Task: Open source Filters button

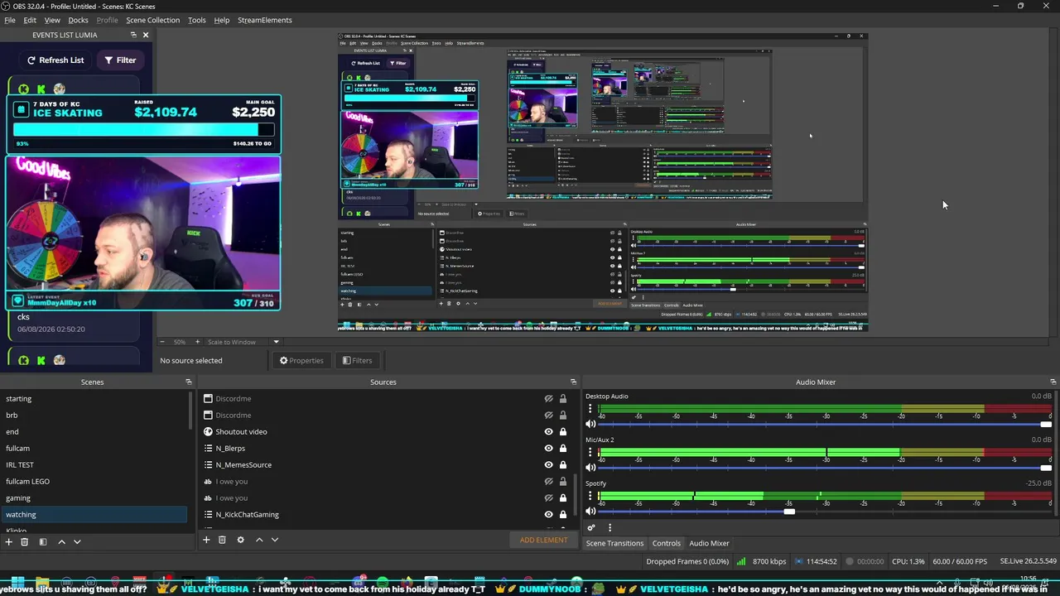Action: click(357, 360)
